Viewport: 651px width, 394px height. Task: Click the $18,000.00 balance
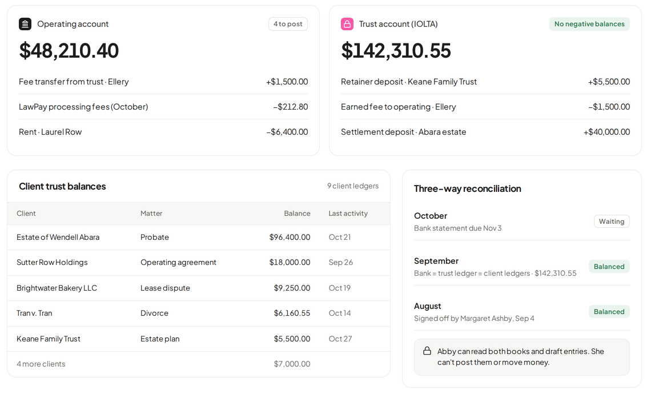[x=290, y=263]
